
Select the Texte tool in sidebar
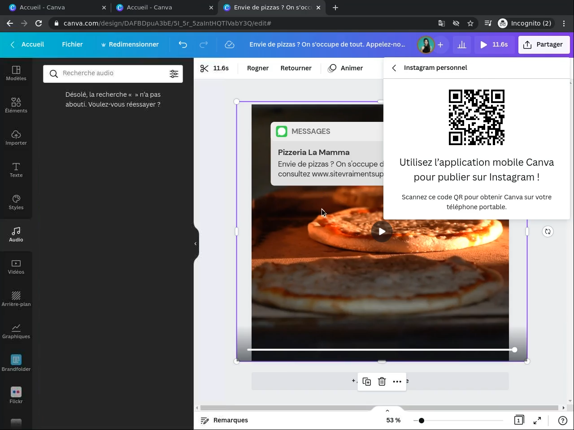[x=16, y=170]
